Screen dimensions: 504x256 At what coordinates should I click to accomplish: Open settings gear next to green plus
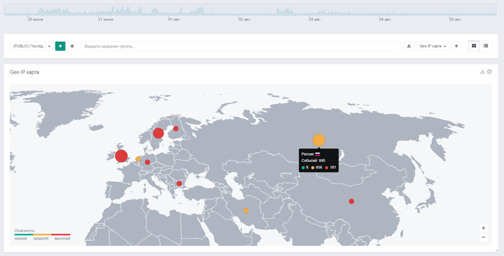tap(72, 46)
